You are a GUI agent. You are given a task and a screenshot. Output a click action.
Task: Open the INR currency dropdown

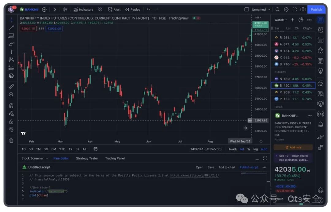click(x=258, y=17)
